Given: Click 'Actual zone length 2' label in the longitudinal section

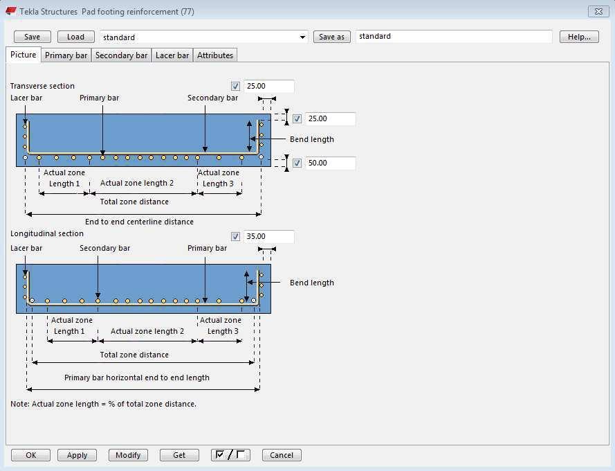Looking at the screenshot, I should tap(147, 331).
